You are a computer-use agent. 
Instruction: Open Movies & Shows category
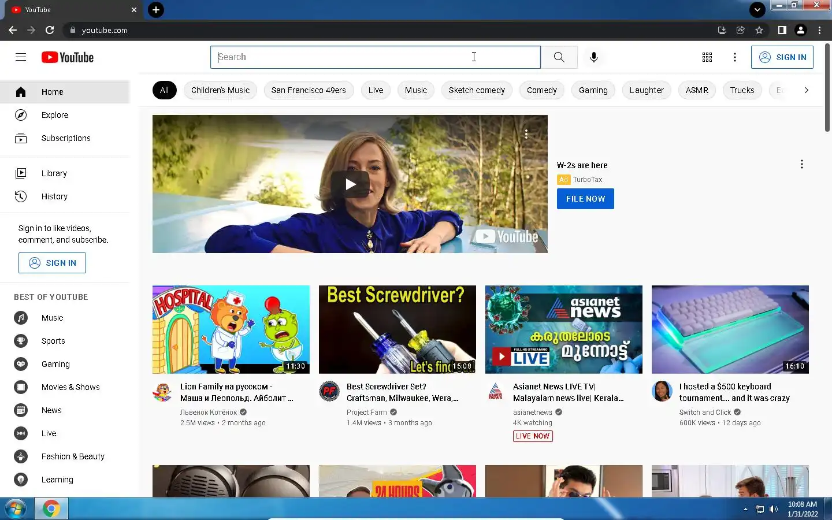pos(65,387)
